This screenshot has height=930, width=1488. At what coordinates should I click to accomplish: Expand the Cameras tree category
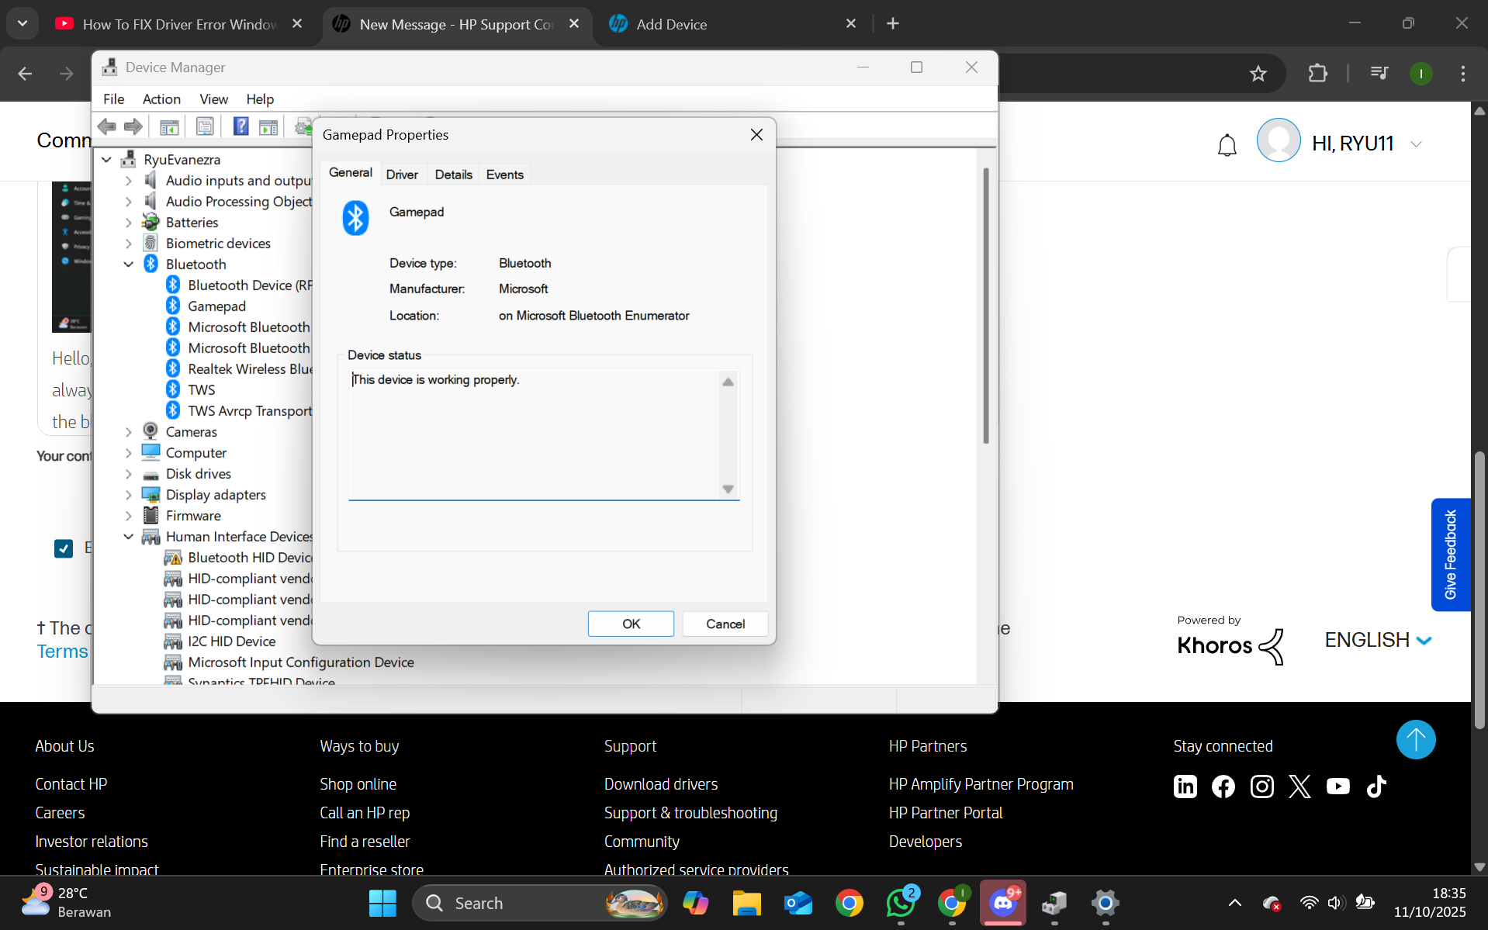(x=129, y=432)
